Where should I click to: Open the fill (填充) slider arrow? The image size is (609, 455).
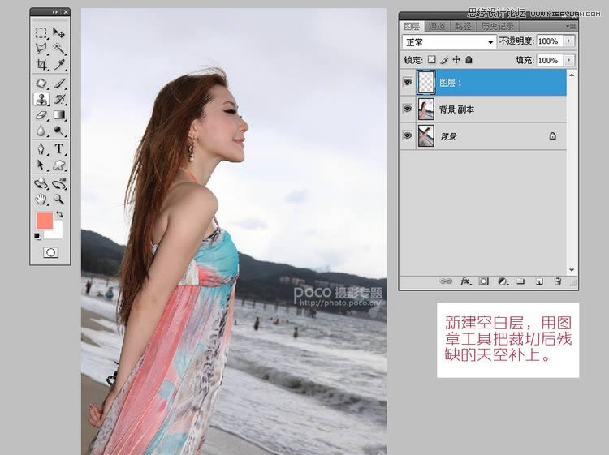coord(568,60)
